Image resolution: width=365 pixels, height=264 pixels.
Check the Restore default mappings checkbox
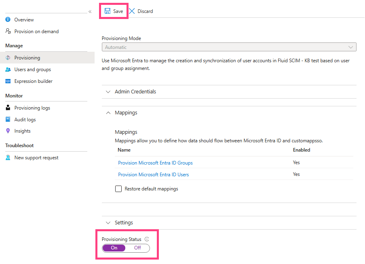point(118,188)
